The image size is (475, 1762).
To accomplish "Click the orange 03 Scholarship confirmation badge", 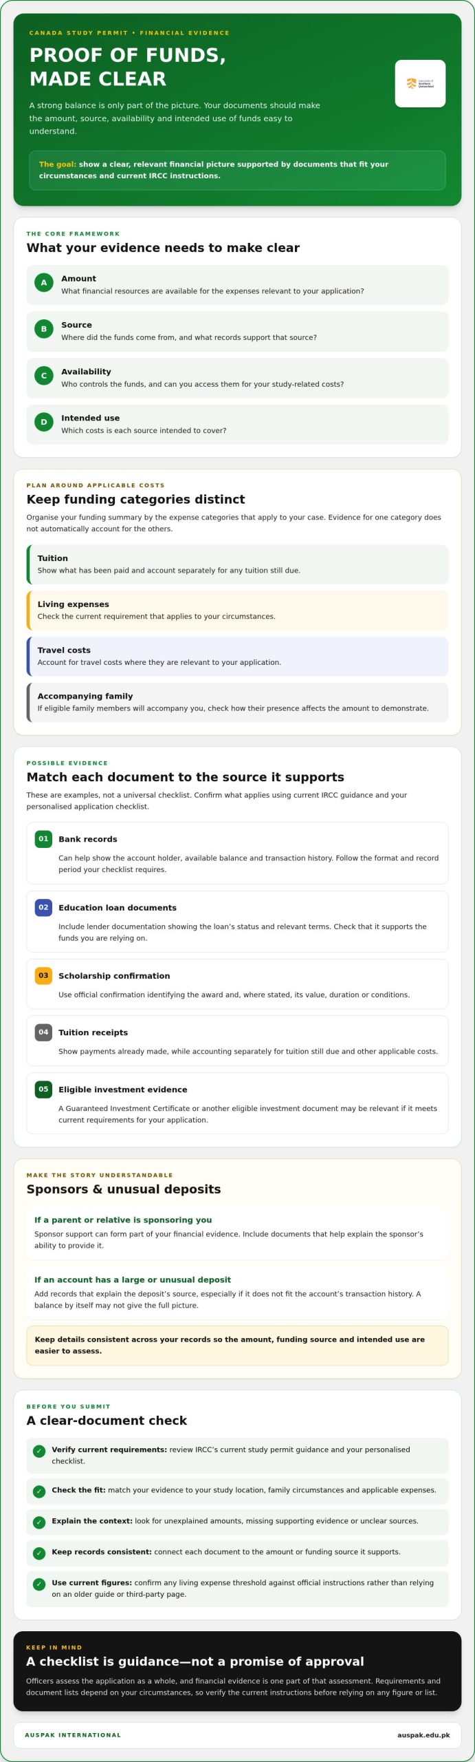I will coord(43,975).
